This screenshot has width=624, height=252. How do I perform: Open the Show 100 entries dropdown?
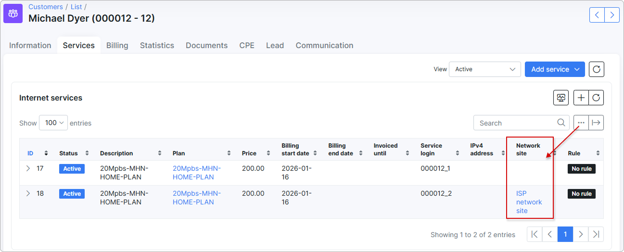[53, 123]
